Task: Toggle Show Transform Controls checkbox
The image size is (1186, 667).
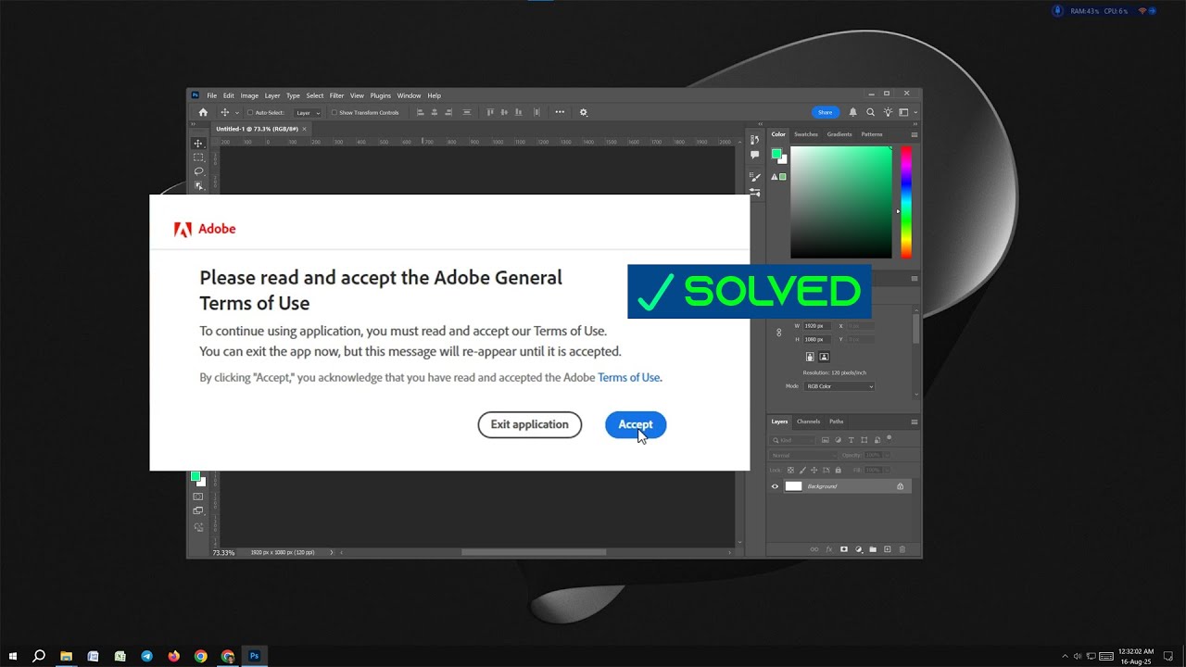Action: (x=334, y=112)
